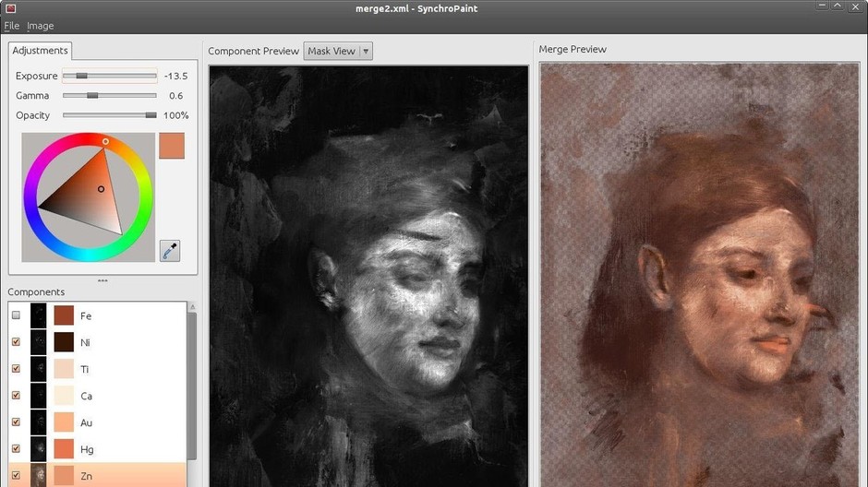Image resolution: width=868 pixels, height=487 pixels.
Task: Click the Zn component mask thumbnail
Action: tap(38, 475)
